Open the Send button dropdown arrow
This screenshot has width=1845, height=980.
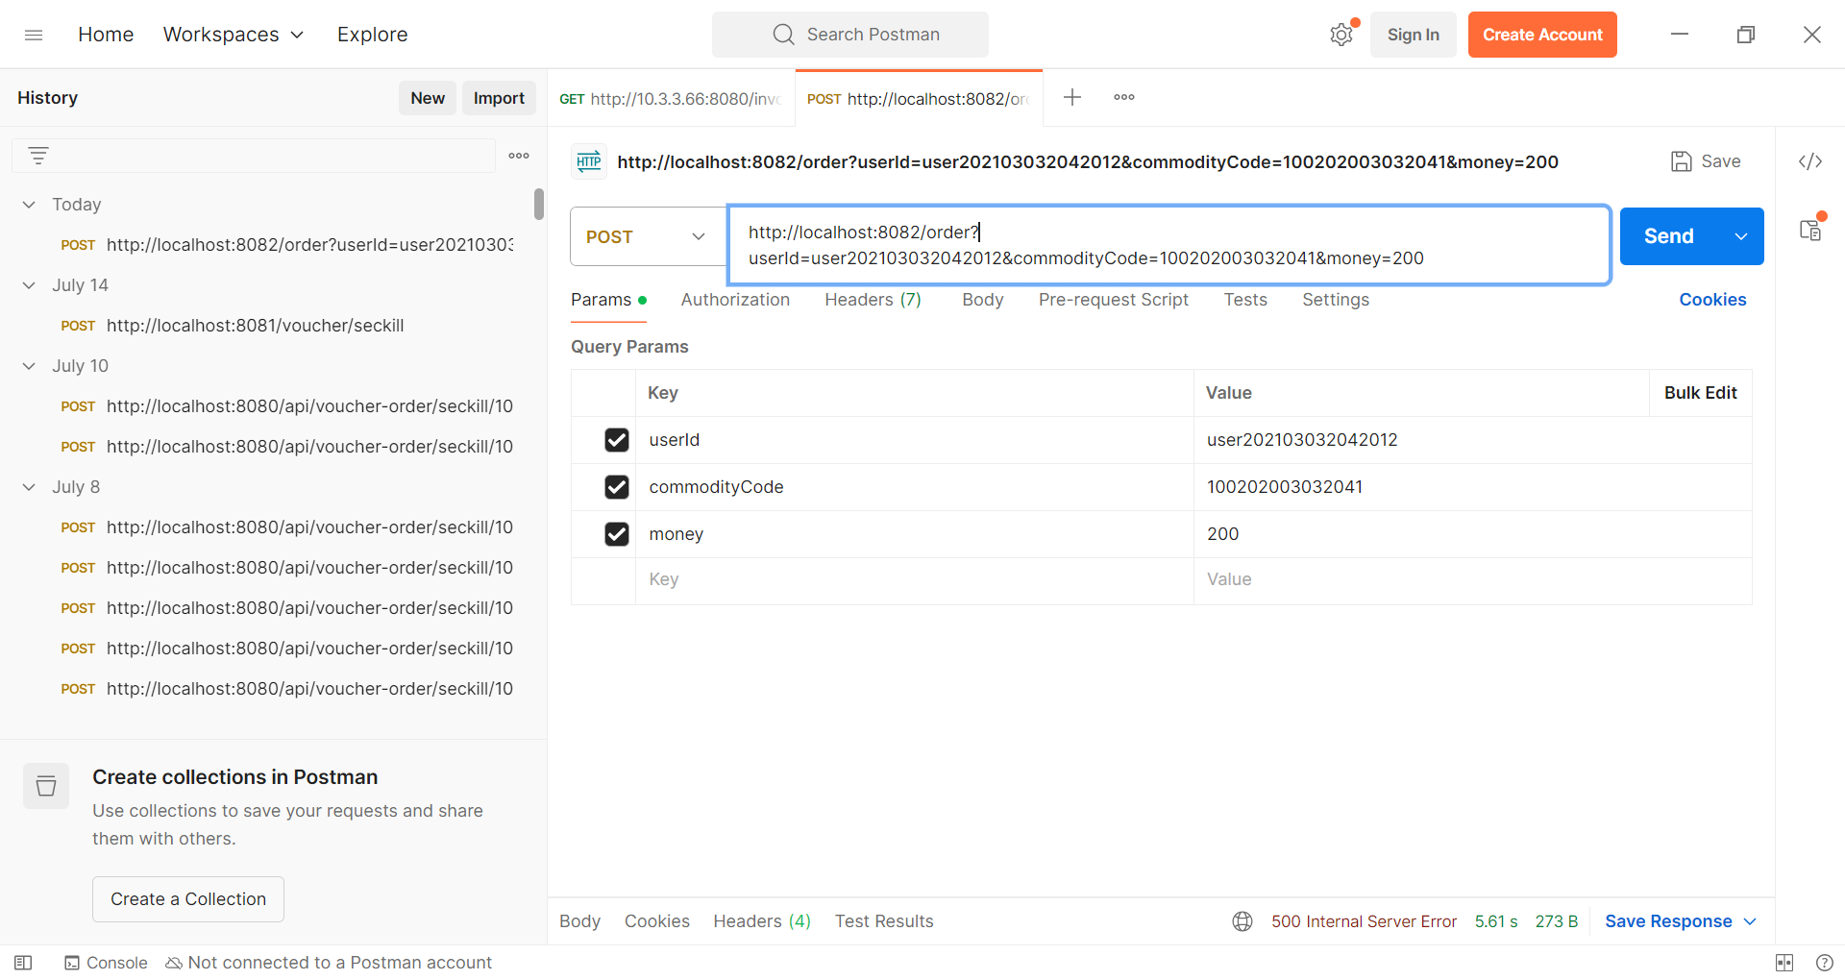pos(1741,236)
